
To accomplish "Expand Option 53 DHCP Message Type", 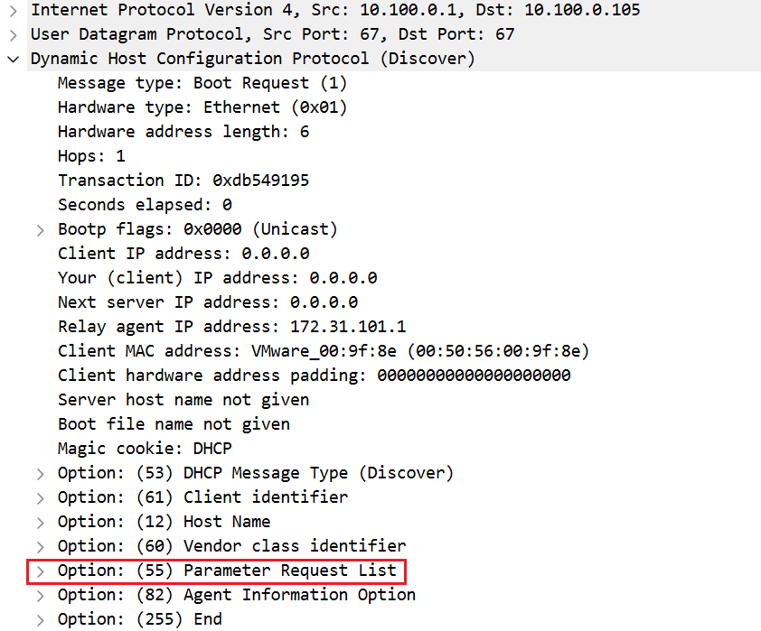I will click(x=40, y=473).
